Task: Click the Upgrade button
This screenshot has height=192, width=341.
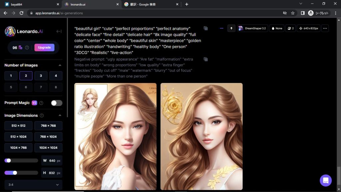Action: tap(44, 48)
